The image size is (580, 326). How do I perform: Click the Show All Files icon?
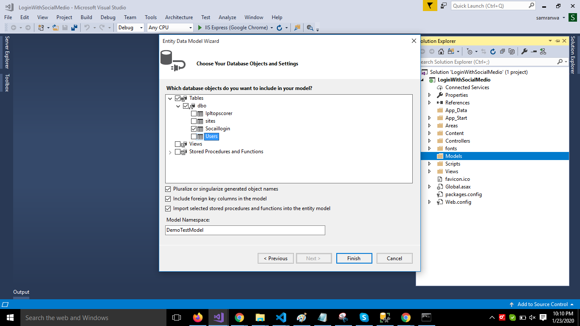click(x=512, y=51)
